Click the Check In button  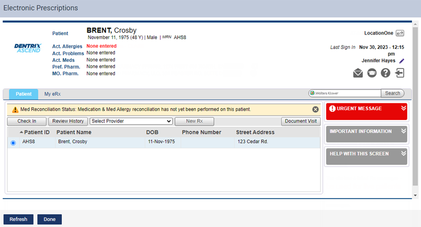27,121
